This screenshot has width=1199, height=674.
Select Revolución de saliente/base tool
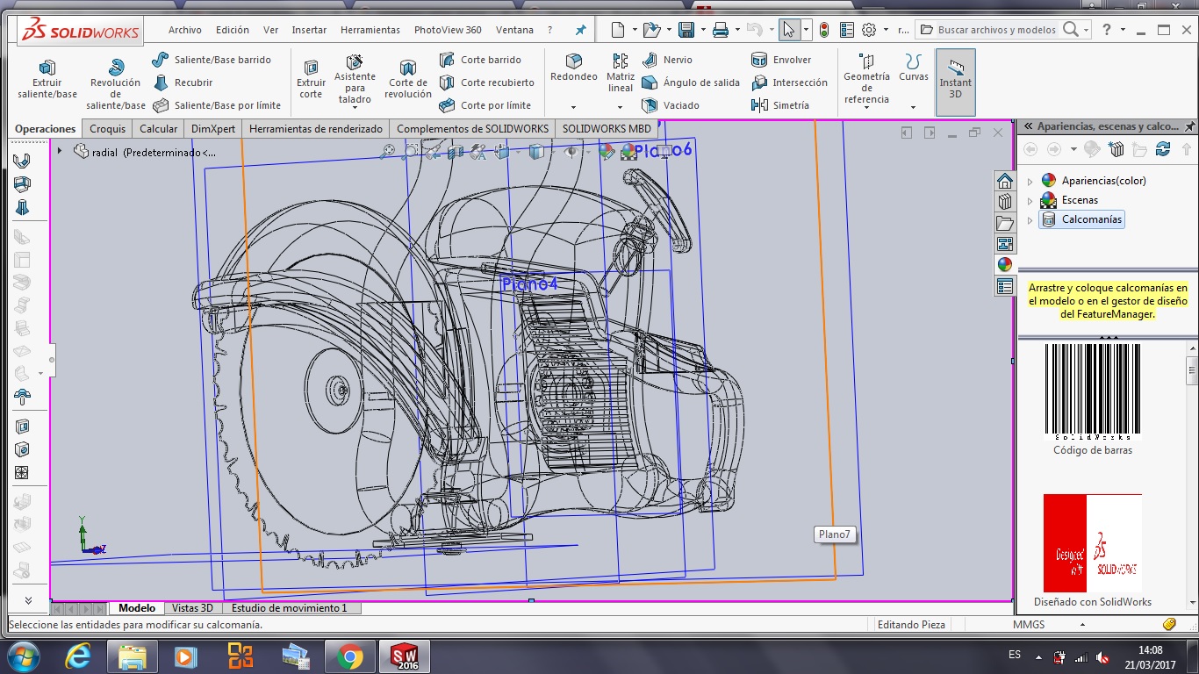pos(116,83)
